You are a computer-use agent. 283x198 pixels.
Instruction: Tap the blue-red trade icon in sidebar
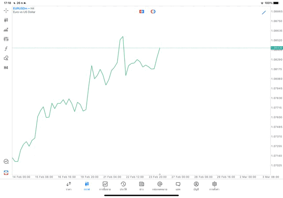point(6,172)
